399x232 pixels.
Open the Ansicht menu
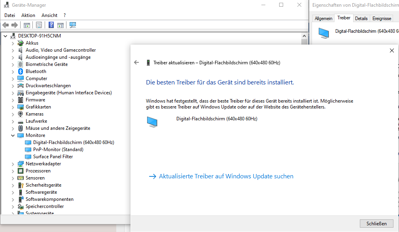pos(49,15)
